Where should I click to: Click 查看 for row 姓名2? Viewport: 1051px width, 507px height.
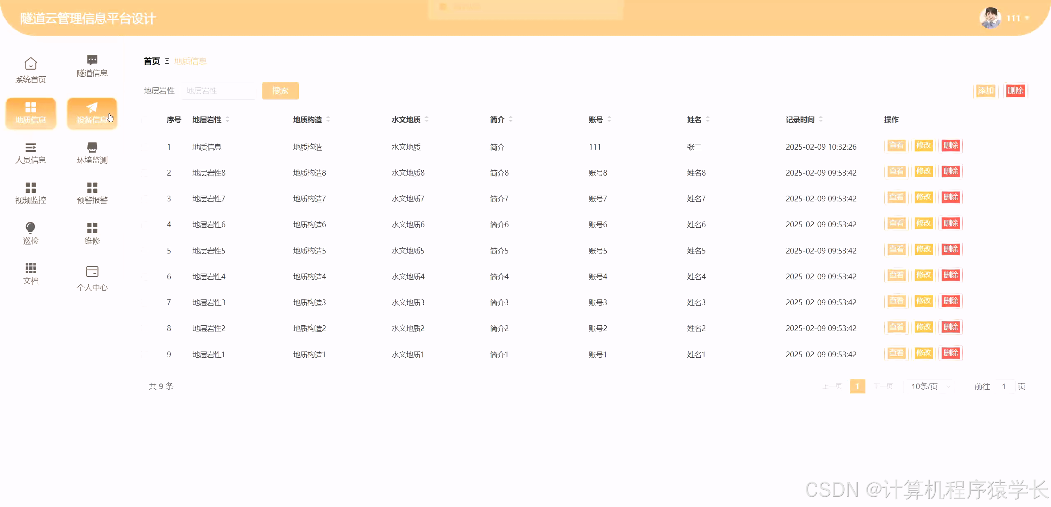pos(897,327)
